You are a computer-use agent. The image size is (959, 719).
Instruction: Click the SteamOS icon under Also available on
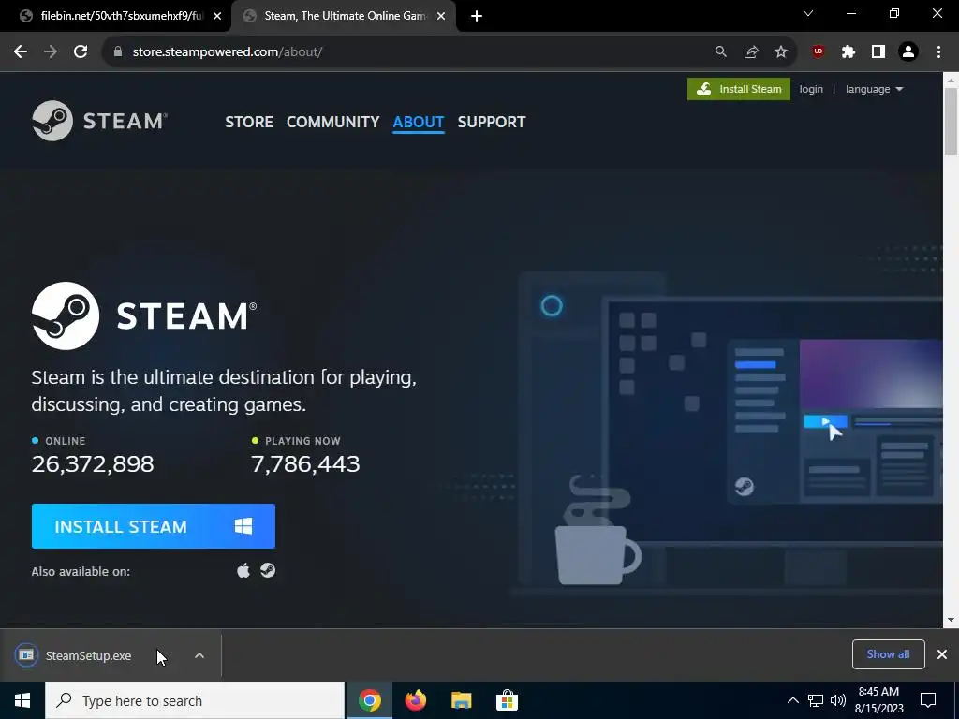click(x=268, y=570)
